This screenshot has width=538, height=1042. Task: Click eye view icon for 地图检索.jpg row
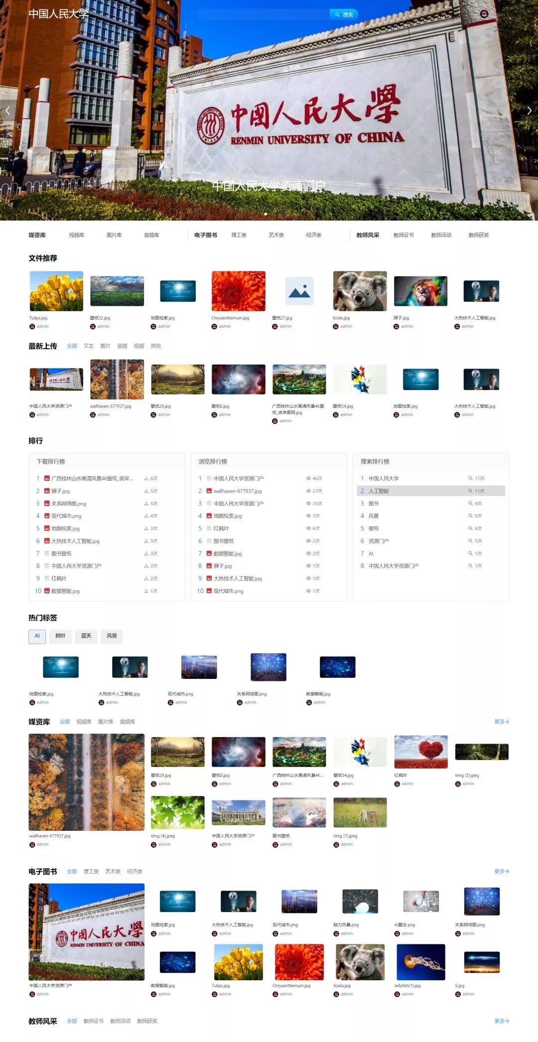point(308,516)
